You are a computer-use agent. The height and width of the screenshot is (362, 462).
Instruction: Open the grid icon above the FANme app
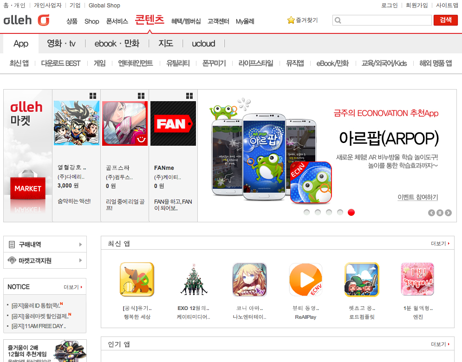click(x=189, y=96)
